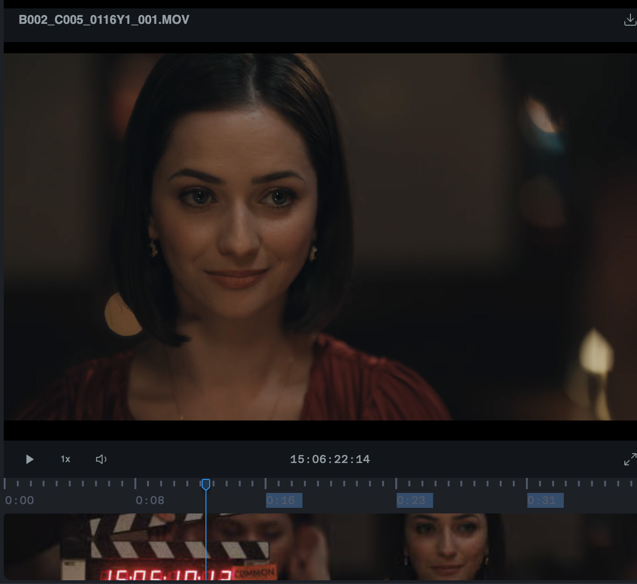Click the B002_C005_0116Y1_001.MOV file name

pos(104,20)
